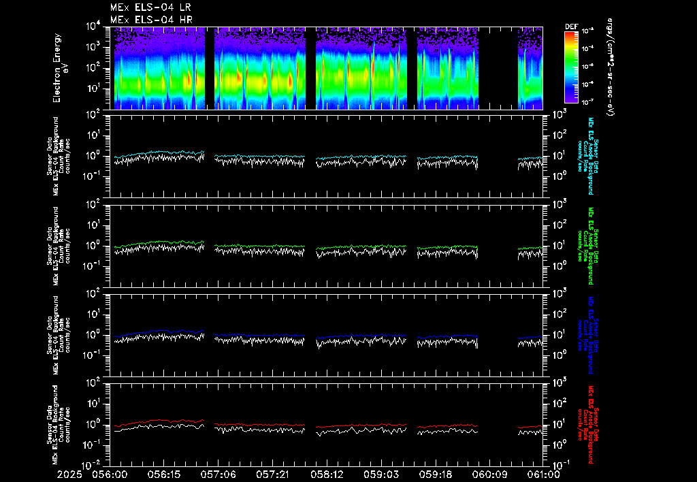
Task: Click the '056:15' time axis label
Action: click(164, 475)
